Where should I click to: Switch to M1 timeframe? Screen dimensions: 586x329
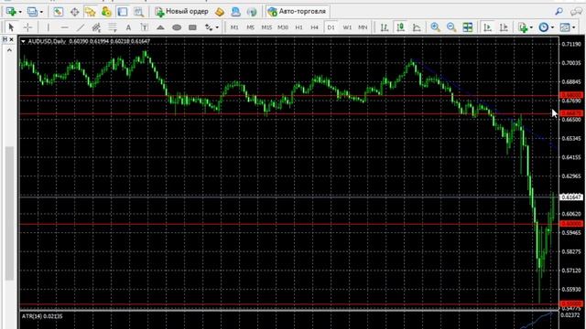click(234, 27)
